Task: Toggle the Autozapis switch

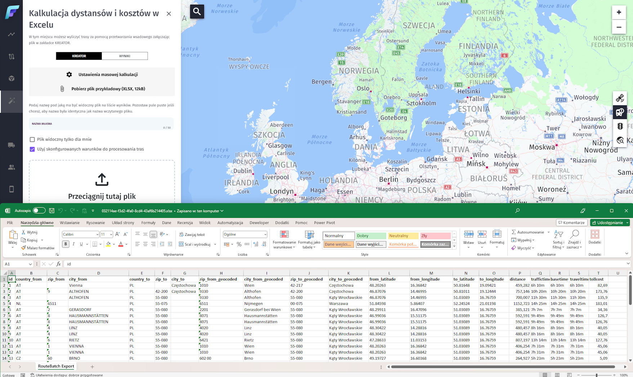Action: pos(39,211)
